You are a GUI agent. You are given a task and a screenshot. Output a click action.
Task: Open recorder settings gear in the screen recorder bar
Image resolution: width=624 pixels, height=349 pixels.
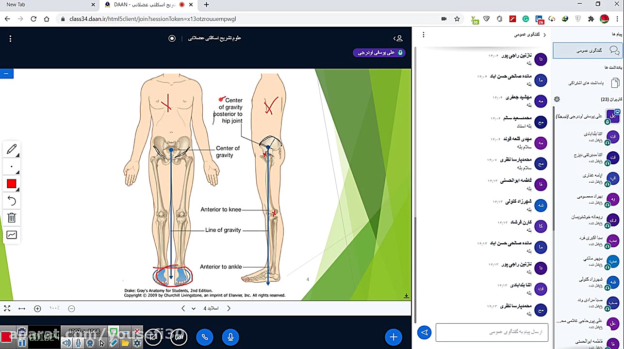click(x=137, y=343)
